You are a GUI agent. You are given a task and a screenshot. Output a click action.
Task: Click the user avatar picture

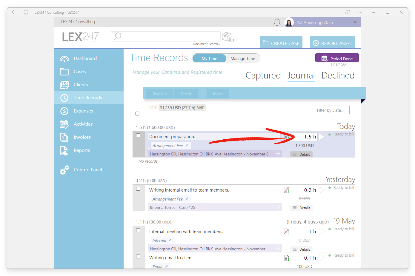[289, 22]
